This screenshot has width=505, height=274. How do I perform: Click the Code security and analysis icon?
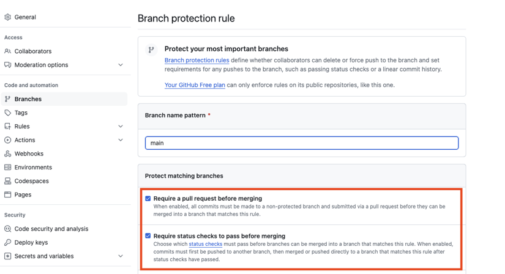pyautogui.click(x=8, y=229)
